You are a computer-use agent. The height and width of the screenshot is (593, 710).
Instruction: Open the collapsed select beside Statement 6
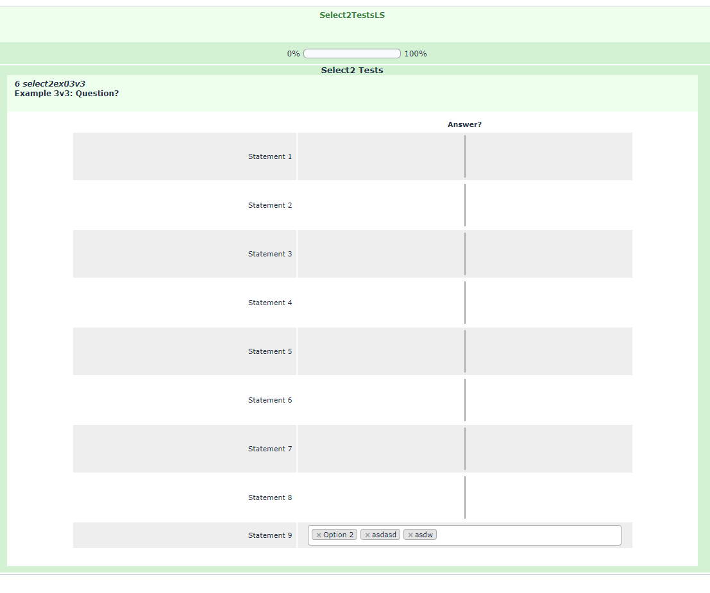[x=465, y=400]
